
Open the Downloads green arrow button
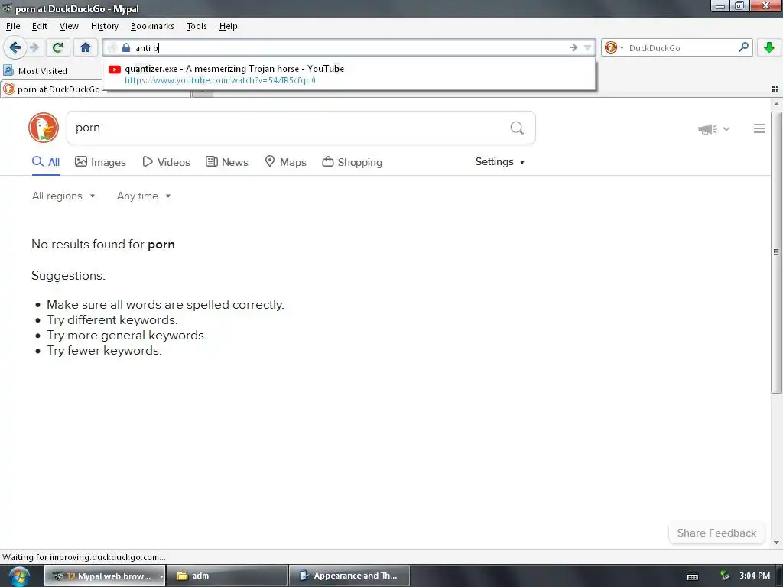pyautogui.click(x=769, y=47)
